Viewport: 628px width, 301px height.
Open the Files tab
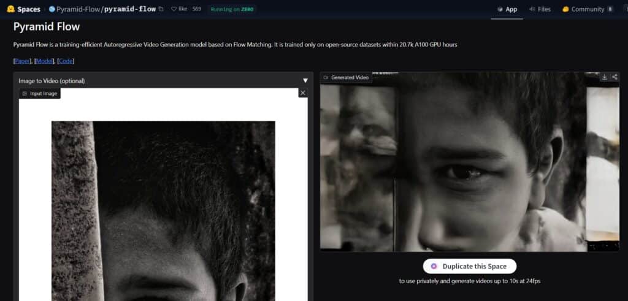540,9
